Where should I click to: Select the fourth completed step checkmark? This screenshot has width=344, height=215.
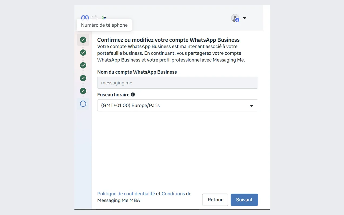coord(83,78)
